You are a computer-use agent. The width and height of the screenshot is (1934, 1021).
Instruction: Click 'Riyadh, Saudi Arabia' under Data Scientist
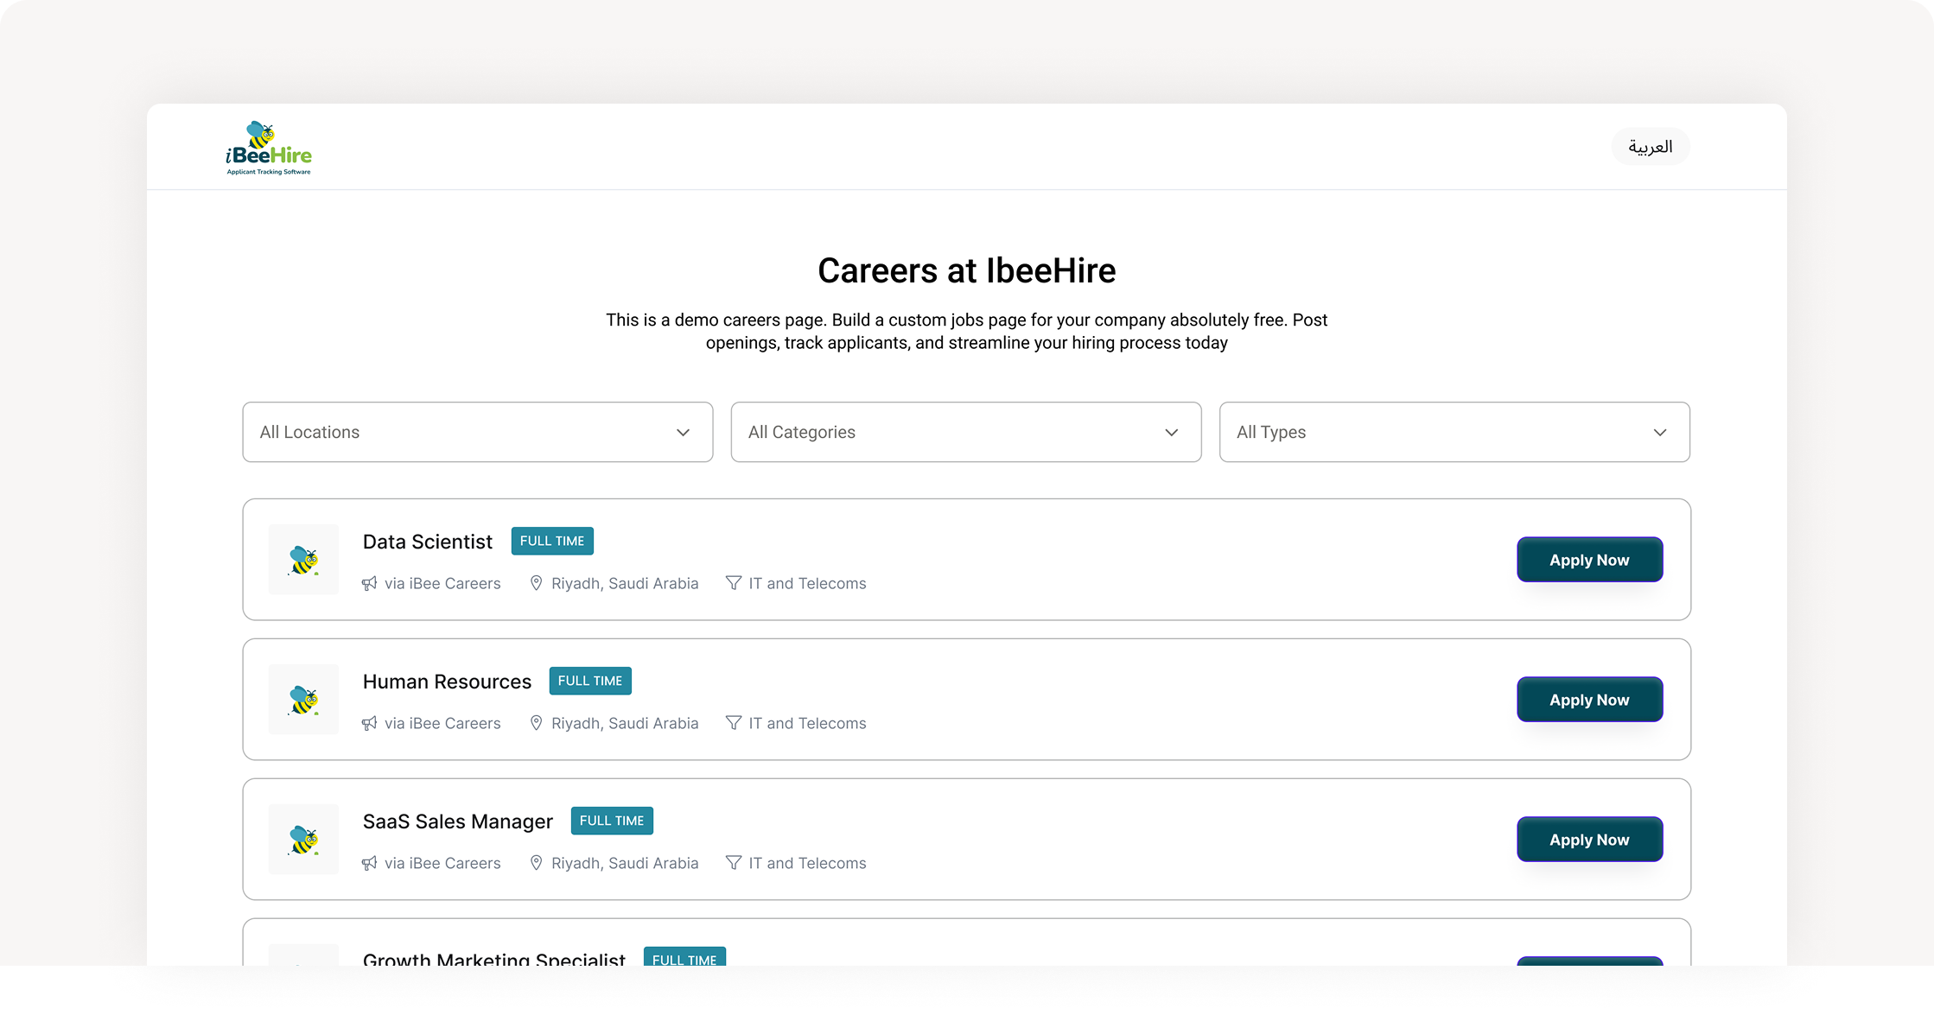click(625, 583)
